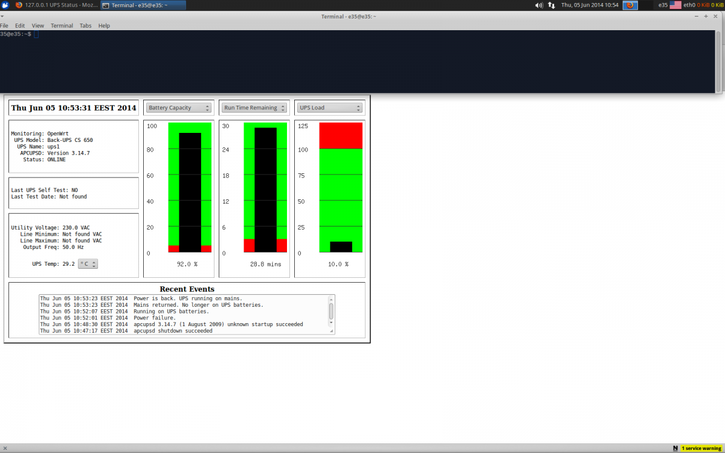This screenshot has height=453, width=725.
Task: Click the Firefox icon in workspace switcher
Action: (630, 5)
